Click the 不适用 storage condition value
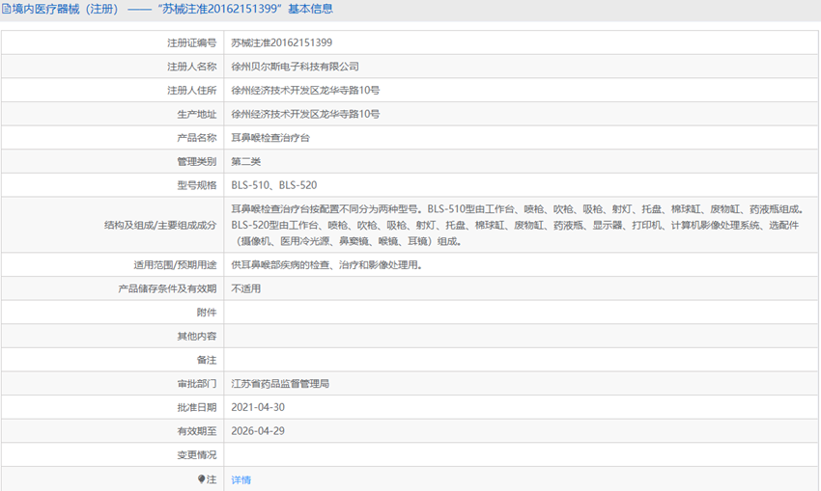Screen dimensions: 821x491 coord(246,288)
